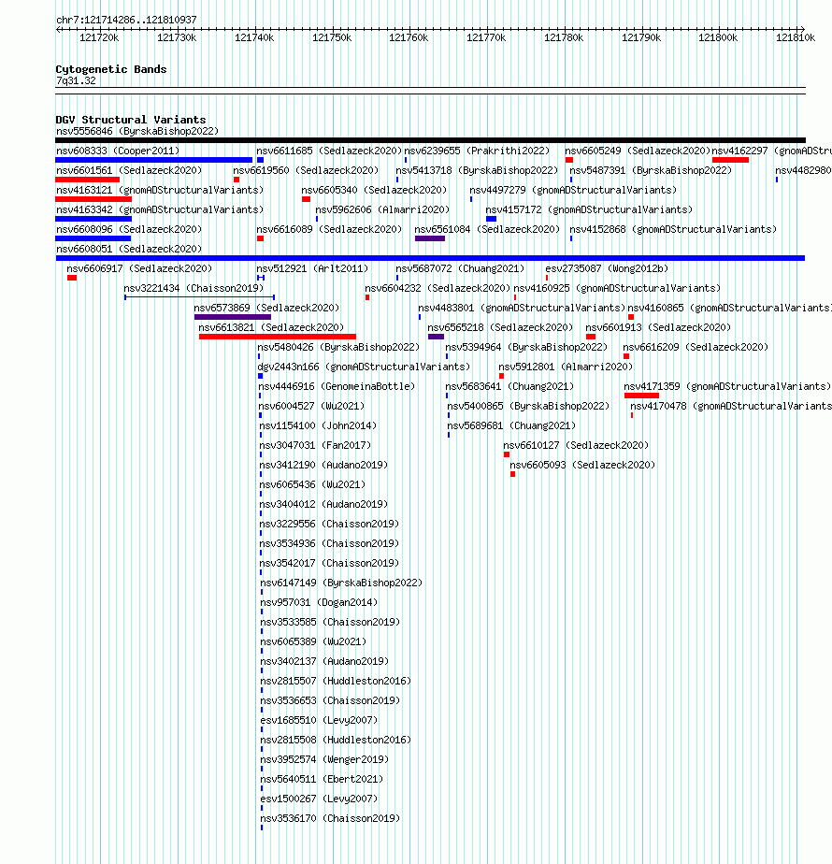The width and height of the screenshot is (832, 864).
Task: Select nsv6613821 (Sedlazeck2020) label
Action: point(270,328)
